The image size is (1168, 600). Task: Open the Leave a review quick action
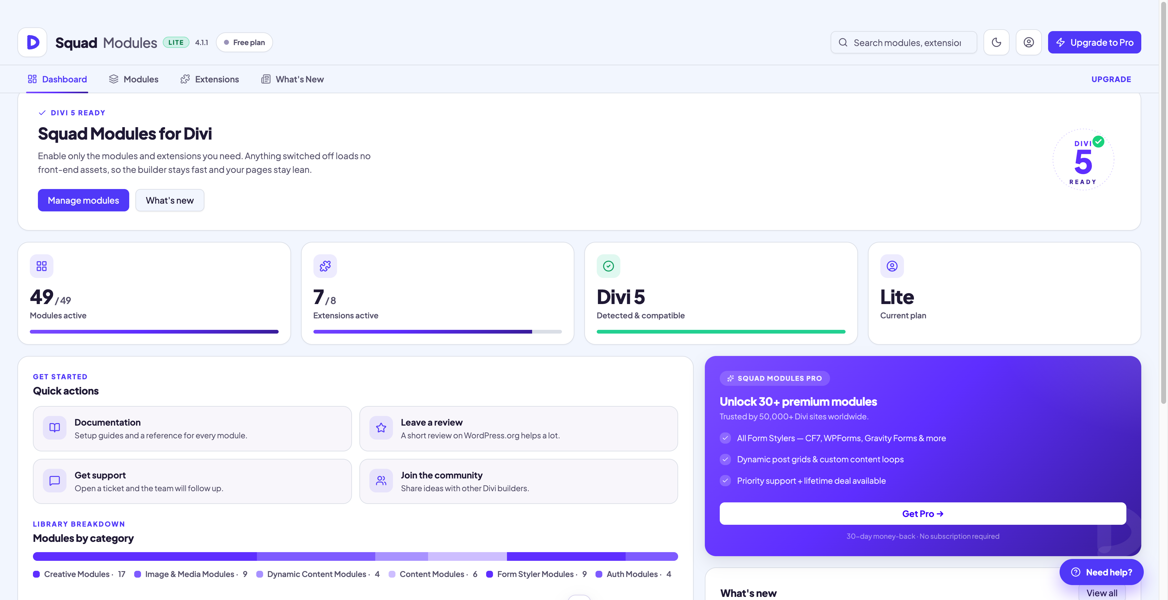coord(519,428)
